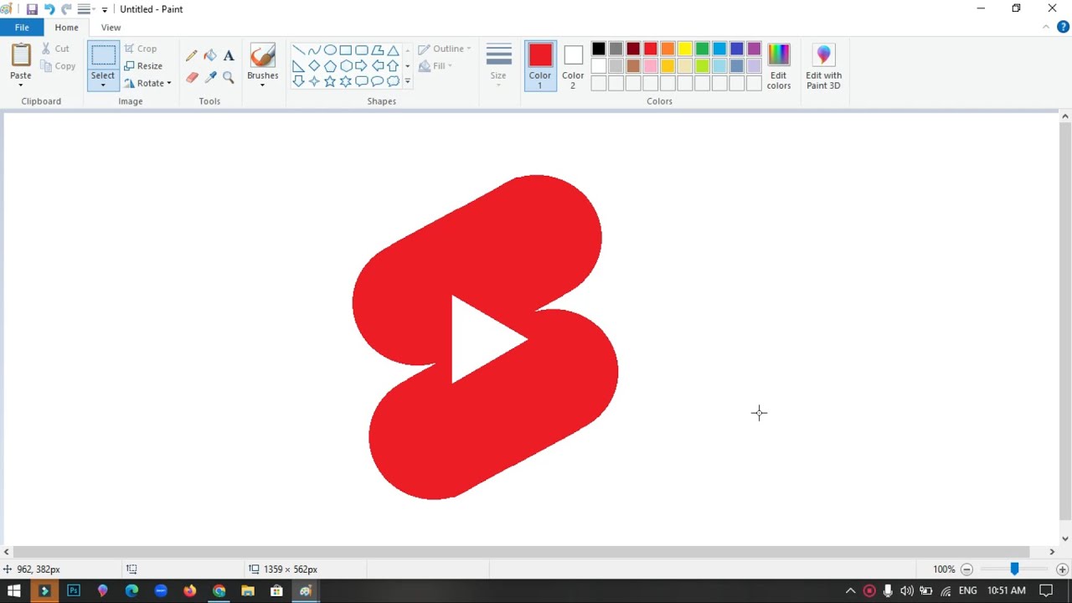Click the Brushes tool icon
Screen dimensions: 1072x603
(x=262, y=55)
